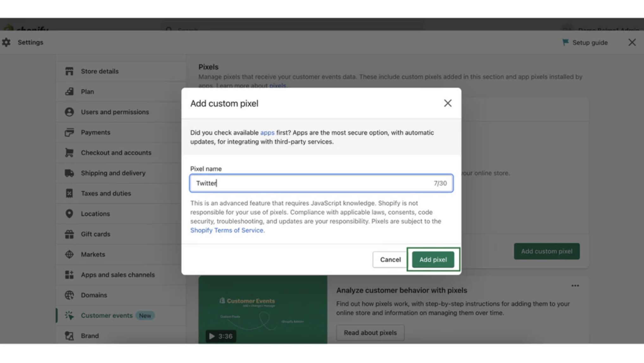Click inside the Pixel name field
Image resolution: width=644 pixels, height=363 pixels.
(321, 183)
